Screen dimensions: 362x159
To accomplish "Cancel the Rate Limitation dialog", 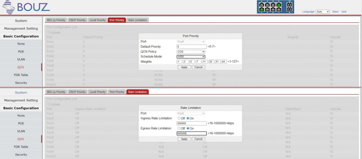I will point(198,139).
